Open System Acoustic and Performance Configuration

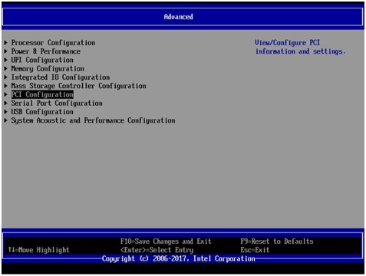pyautogui.click(x=93, y=120)
